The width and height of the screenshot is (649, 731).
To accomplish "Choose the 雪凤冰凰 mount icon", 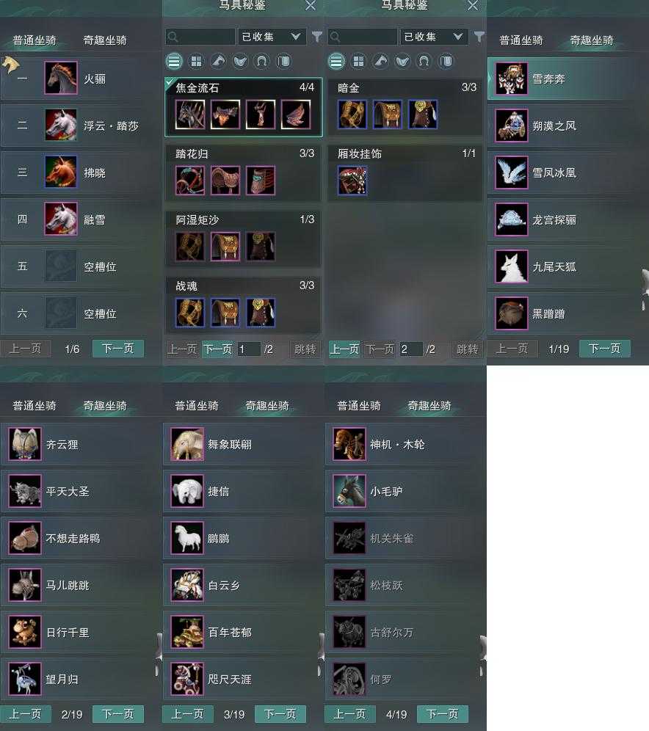I will pos(512,172).
